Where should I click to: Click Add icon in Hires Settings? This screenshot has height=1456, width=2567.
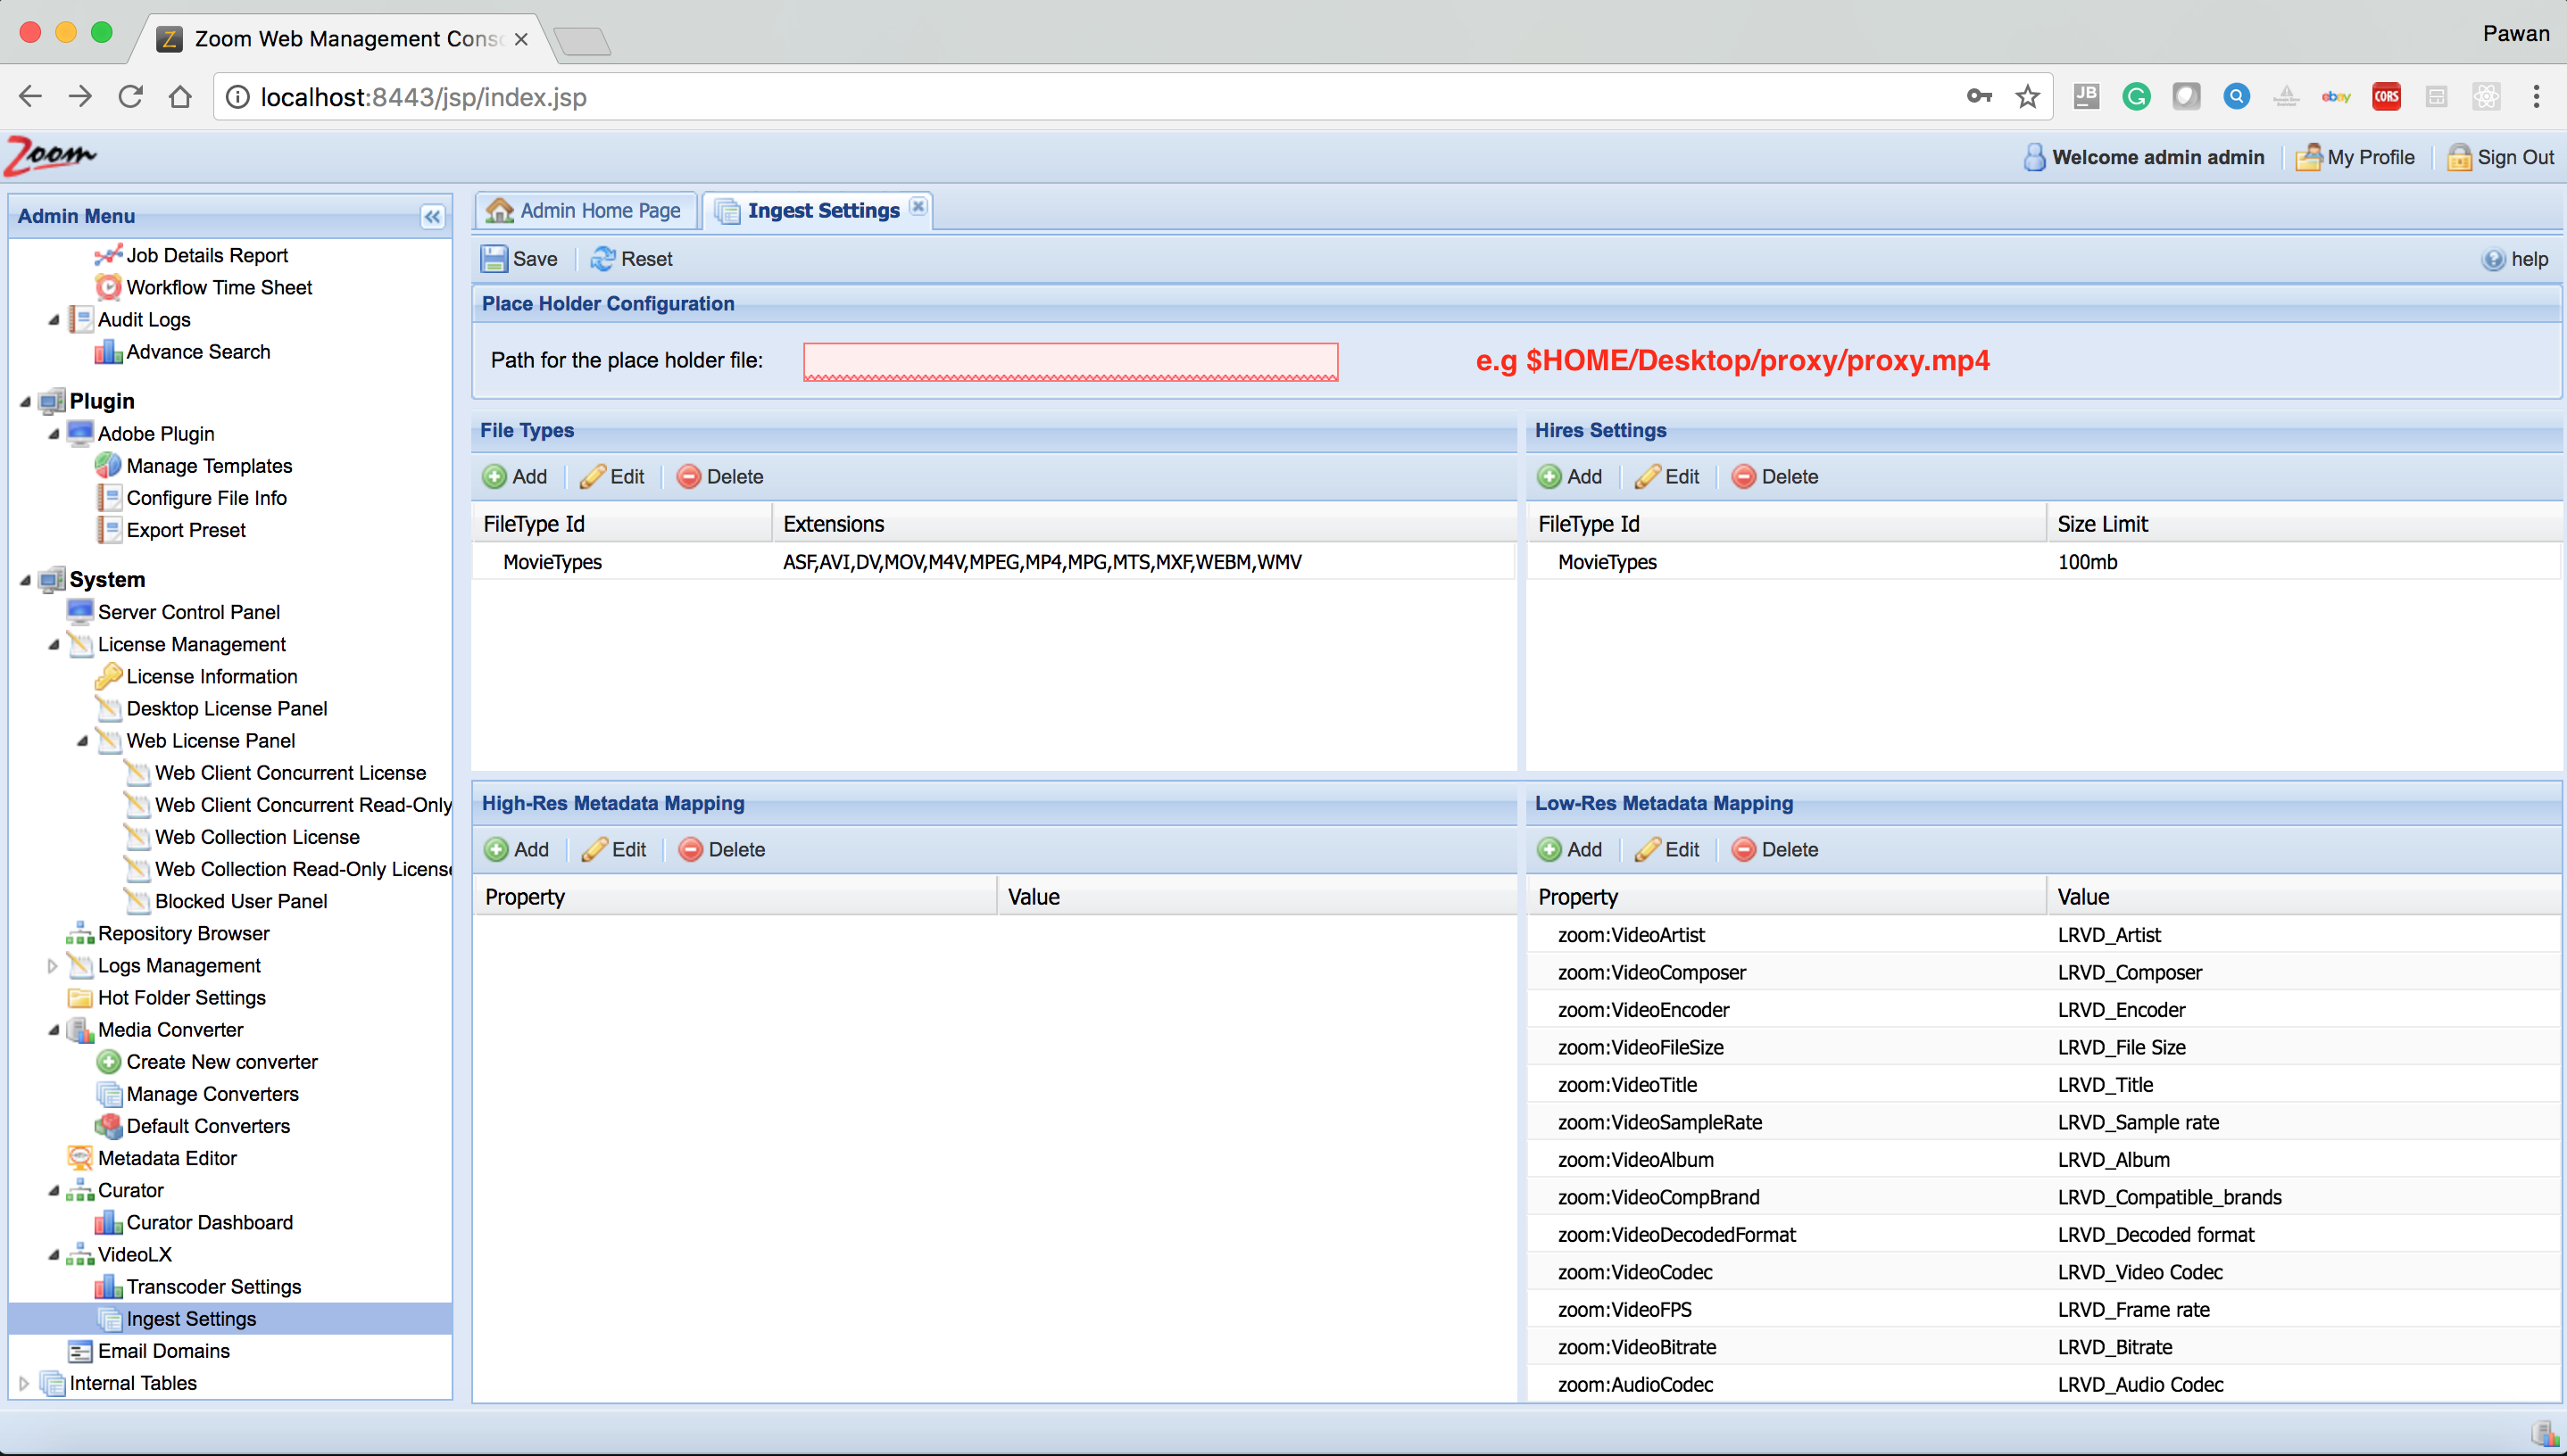click(1549, 477)
